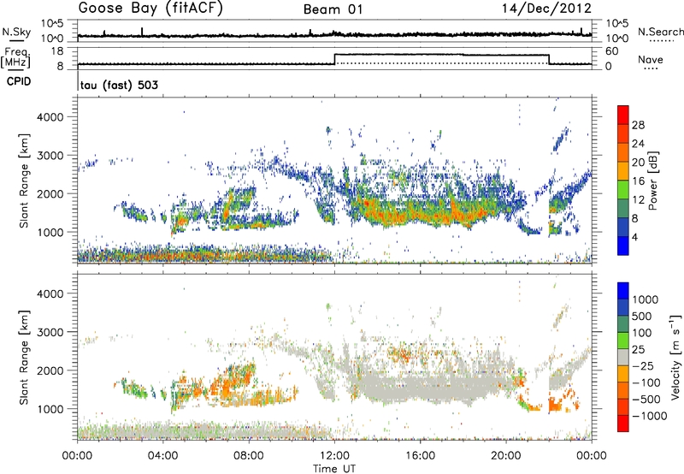
Task: Click the red bottom of the velocity colorbar
Action: click(x=623, y=424)
